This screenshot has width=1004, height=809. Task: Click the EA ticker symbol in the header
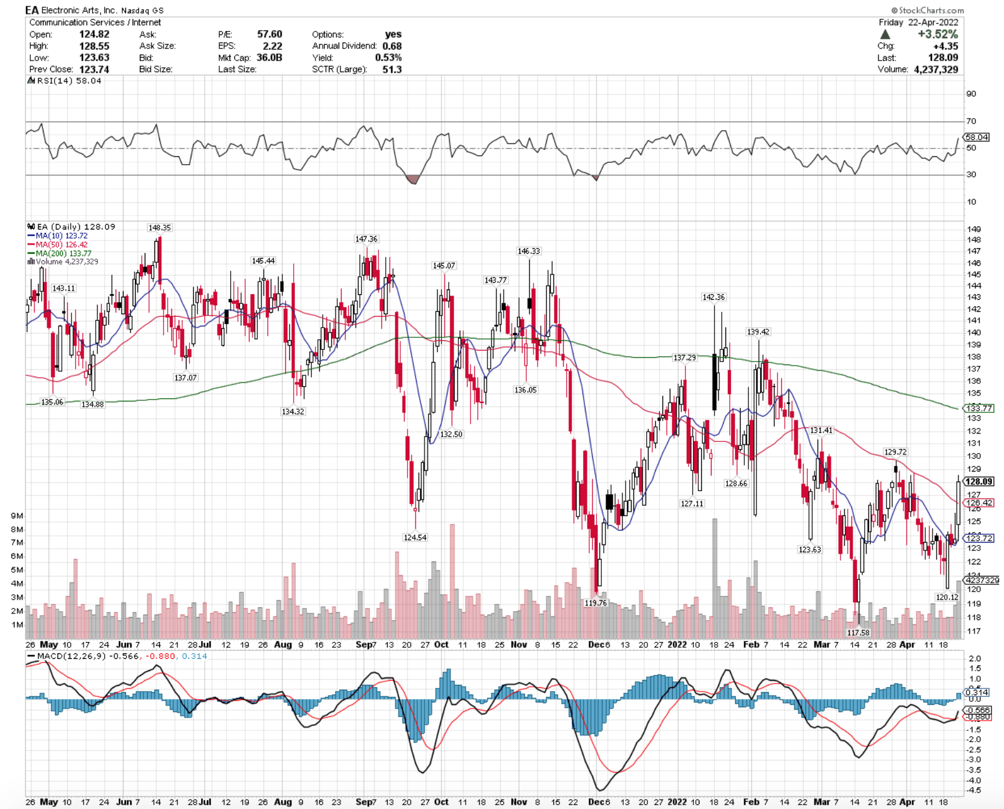(x=32, y=10)
